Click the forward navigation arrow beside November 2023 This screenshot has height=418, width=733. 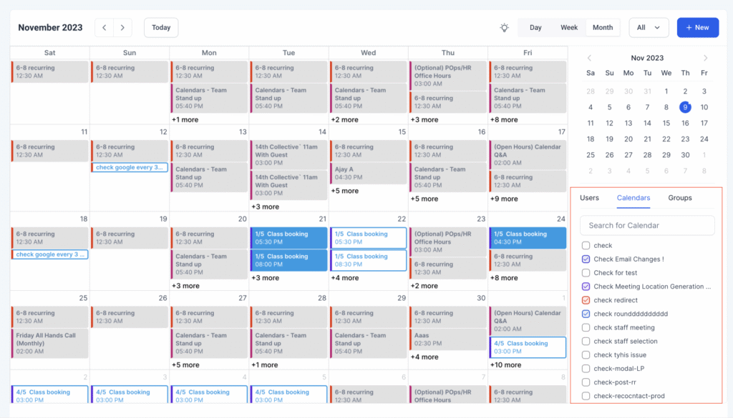(122, 27)
